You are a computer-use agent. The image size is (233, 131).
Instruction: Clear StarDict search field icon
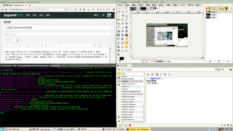point(216,70)
